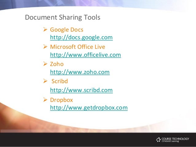Image resolution: width=196 pixels, height=147 pixels.
Task: Open the docs.google.com link
Action: [81, 37]
